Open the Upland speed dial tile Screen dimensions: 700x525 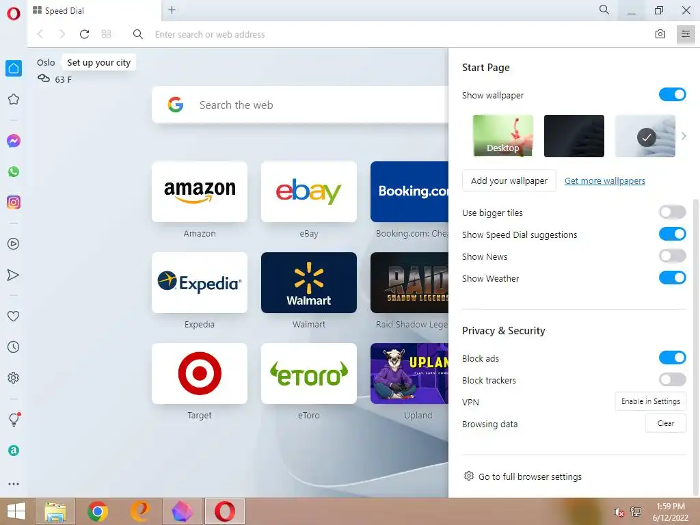tap(409, 374)
